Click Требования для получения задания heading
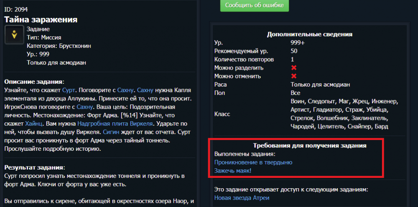 [309, 146]
